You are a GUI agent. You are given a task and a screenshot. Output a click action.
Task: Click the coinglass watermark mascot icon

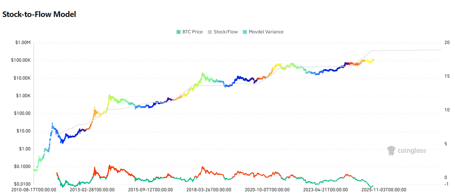click(x=391, y=151)
